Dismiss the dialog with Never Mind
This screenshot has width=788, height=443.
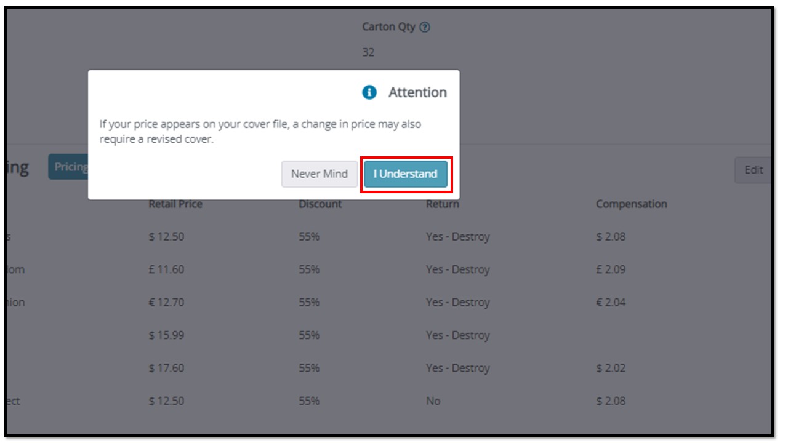click(319, 174)
